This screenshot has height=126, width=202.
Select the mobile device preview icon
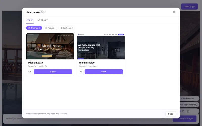pyautogui.click(x=188, y=111)
